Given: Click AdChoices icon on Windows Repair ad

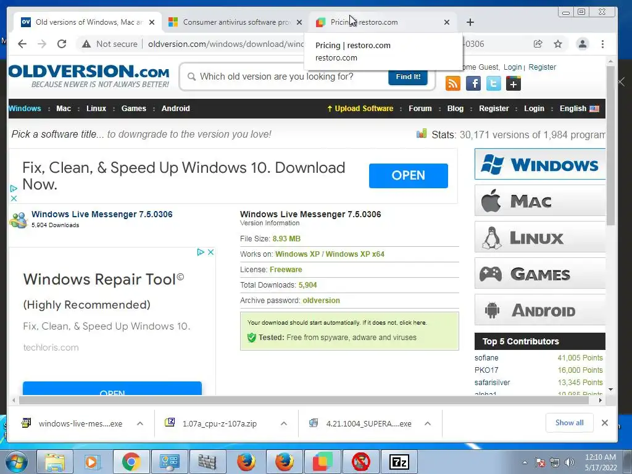Looking at the screenshot, I should 201,252.
